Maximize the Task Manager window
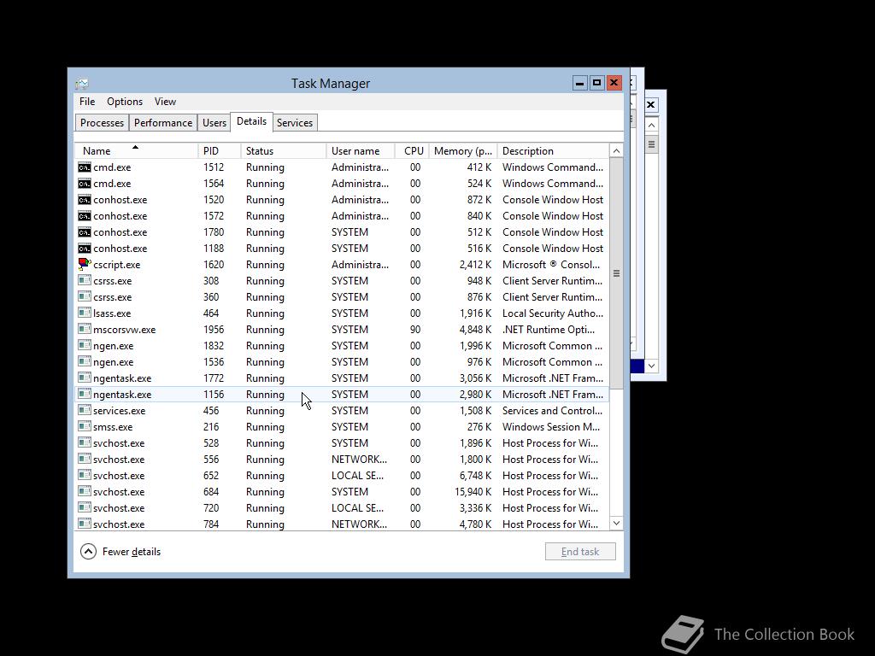Viewport: 875px width, 656px height. coord(596,83)
